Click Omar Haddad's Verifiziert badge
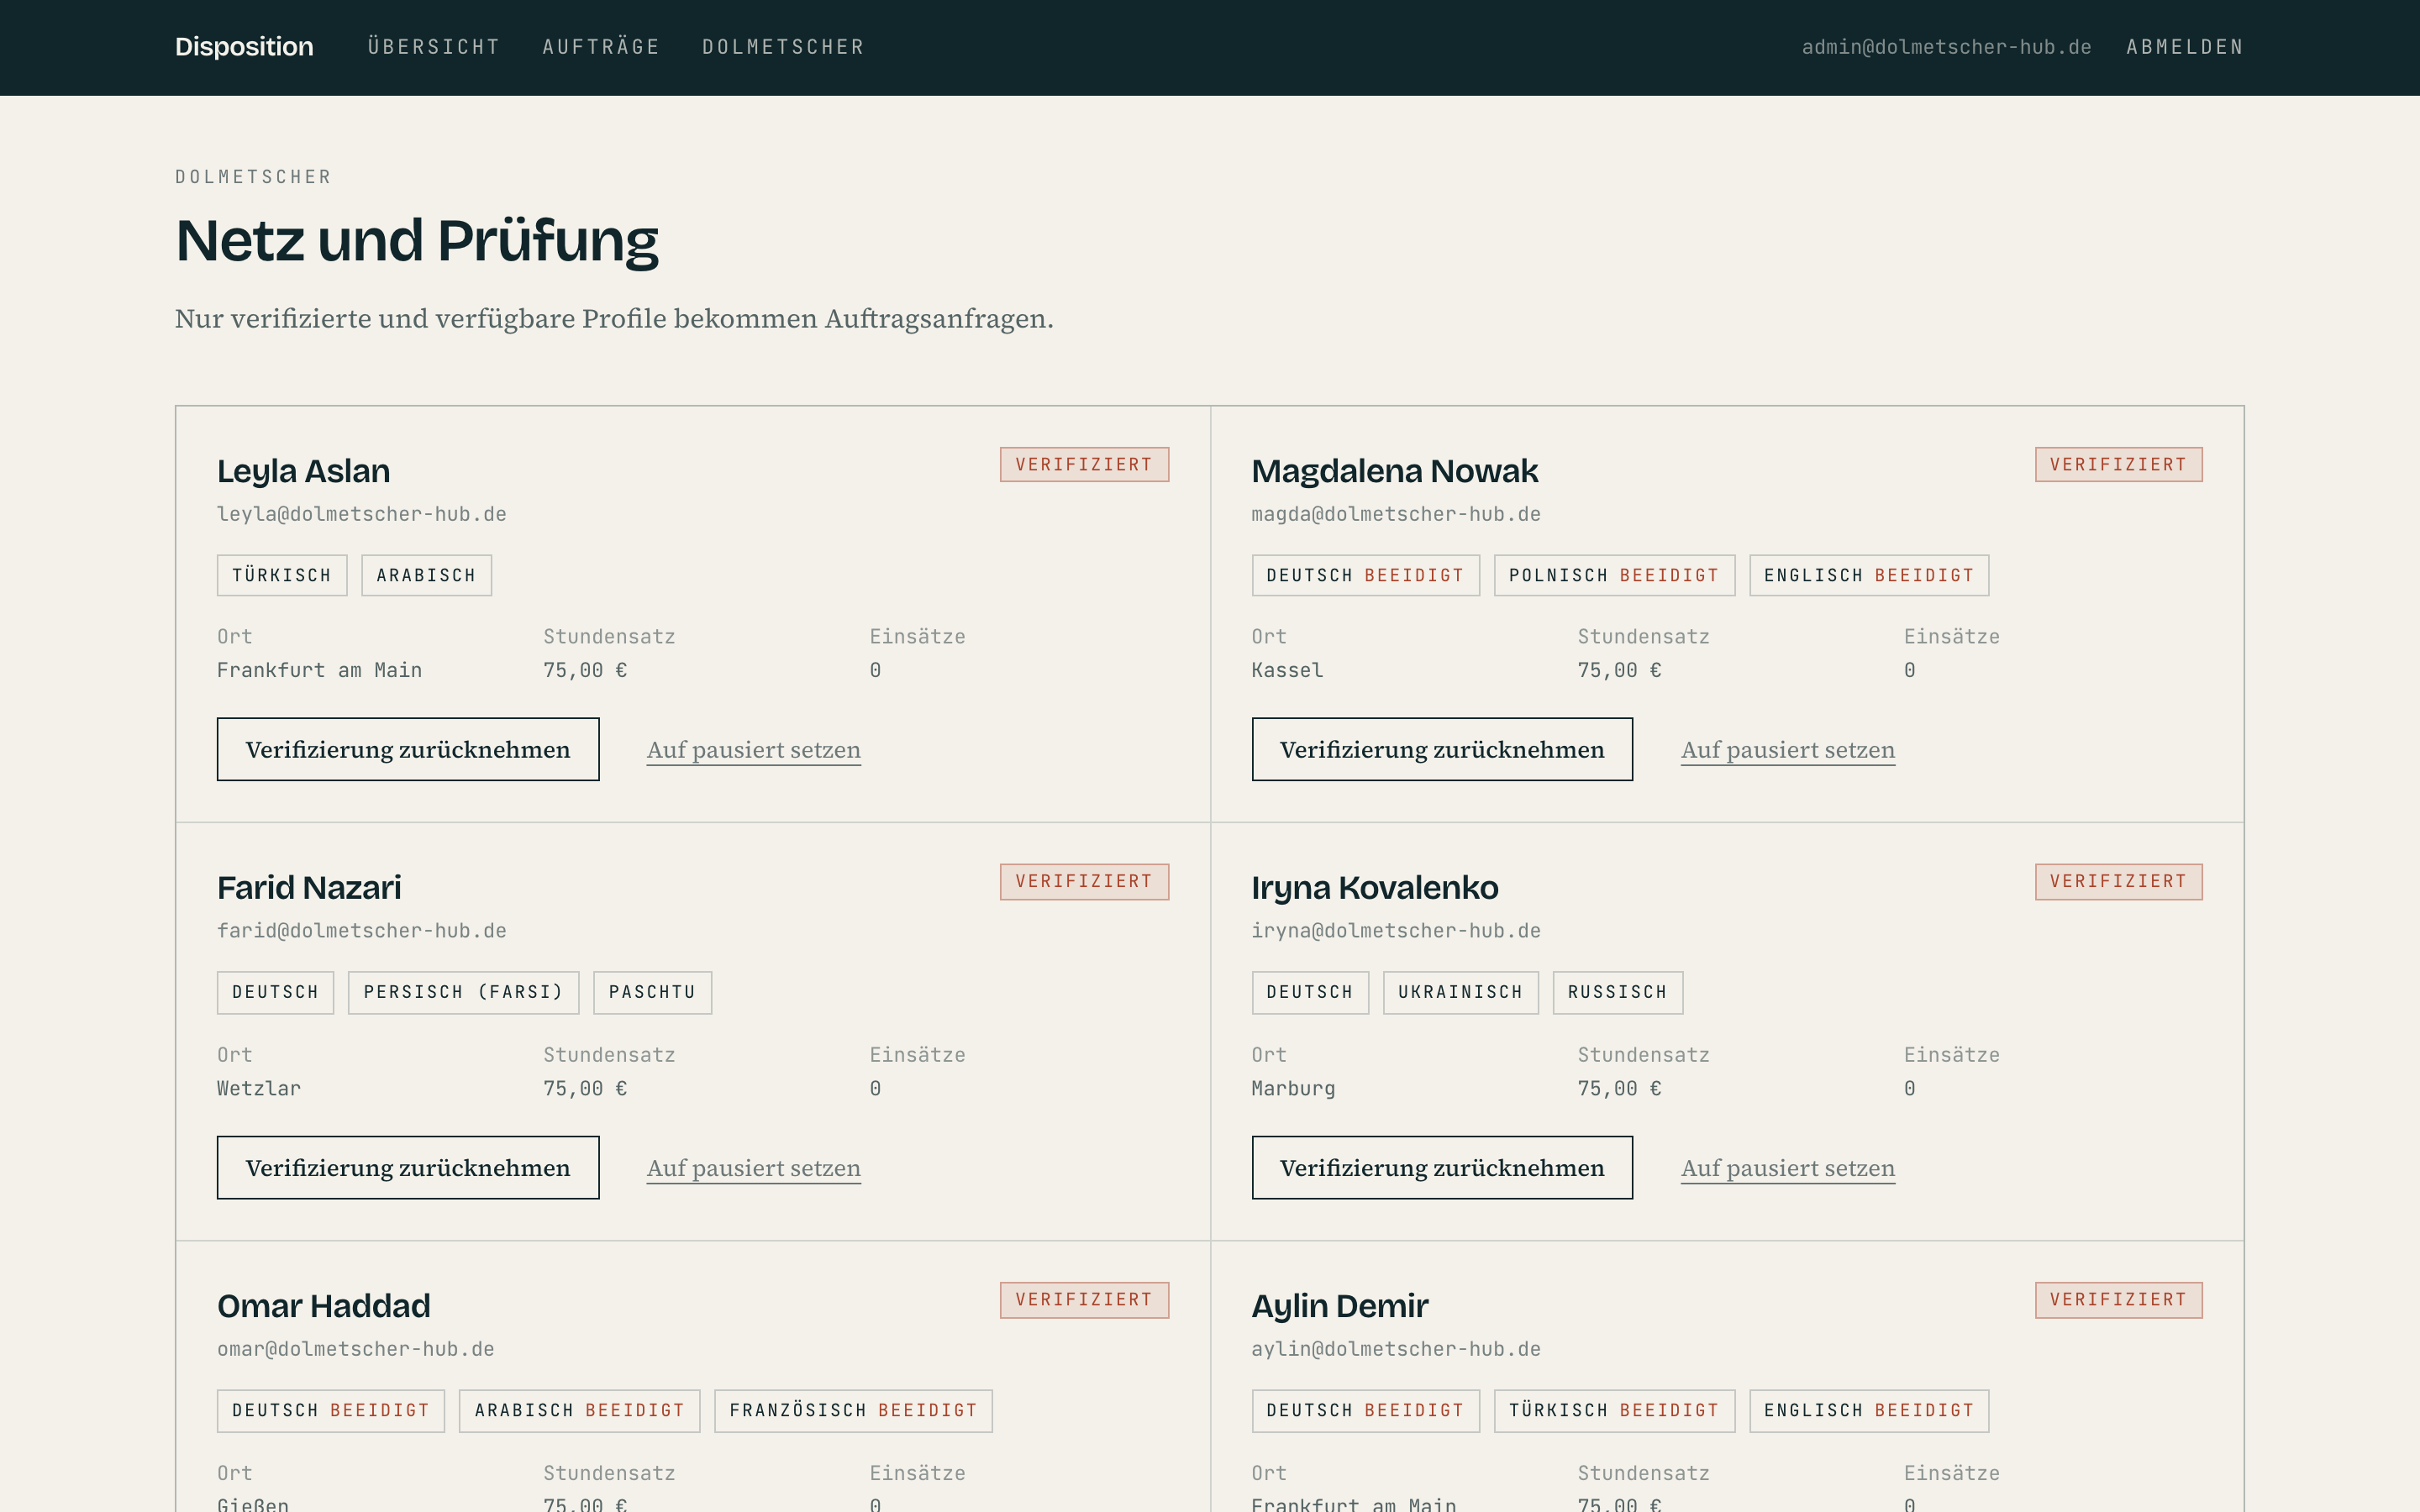 [1084, 1299]
